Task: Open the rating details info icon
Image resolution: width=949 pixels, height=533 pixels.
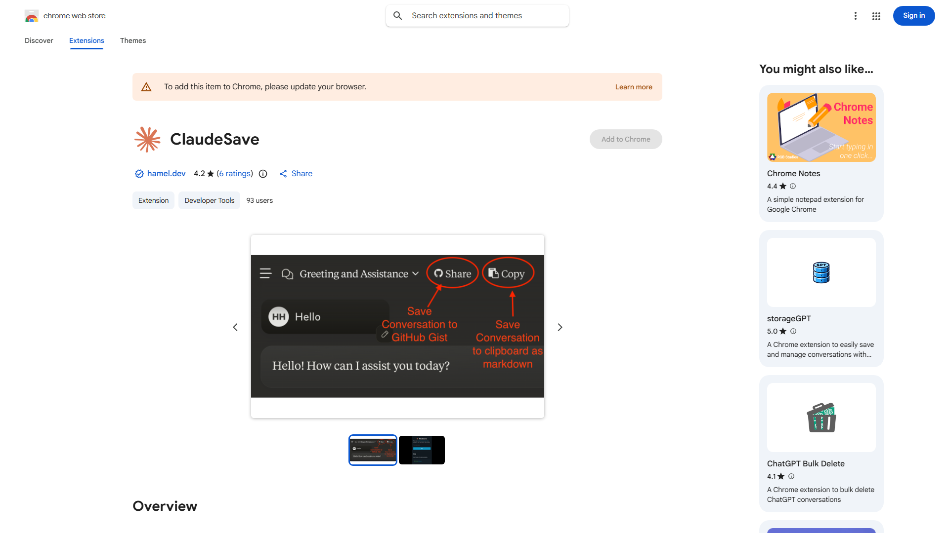Action: [262, 174]
